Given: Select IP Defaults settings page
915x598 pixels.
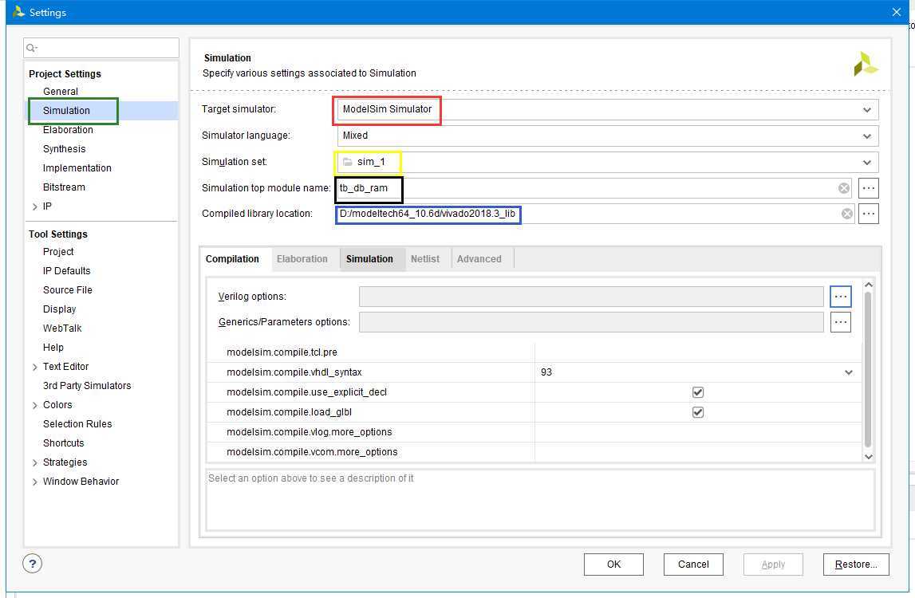Looking at the screenshot, I should point(66,271).
